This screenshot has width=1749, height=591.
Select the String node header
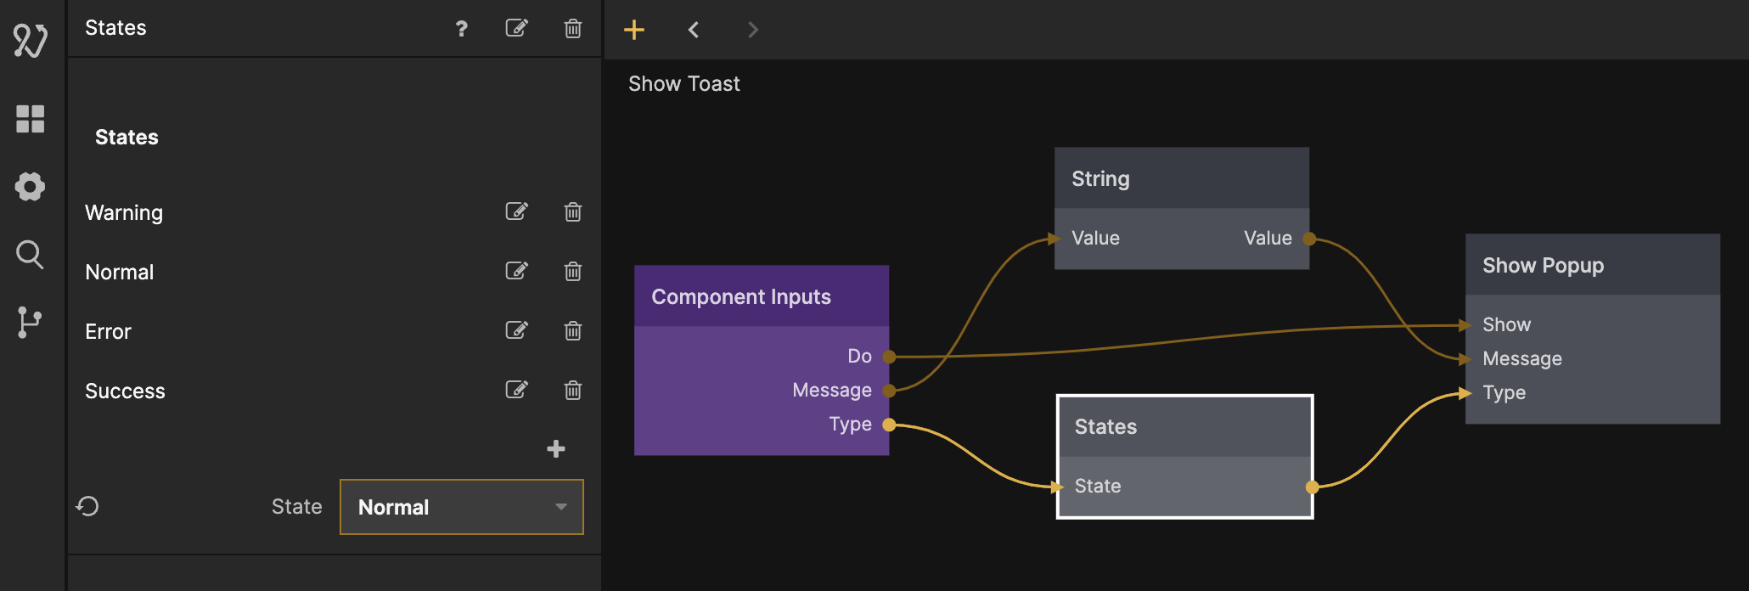[1181, 178]
